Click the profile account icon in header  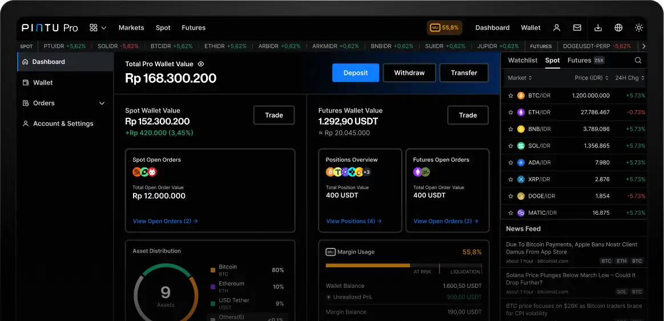click(x=557, y=27)
